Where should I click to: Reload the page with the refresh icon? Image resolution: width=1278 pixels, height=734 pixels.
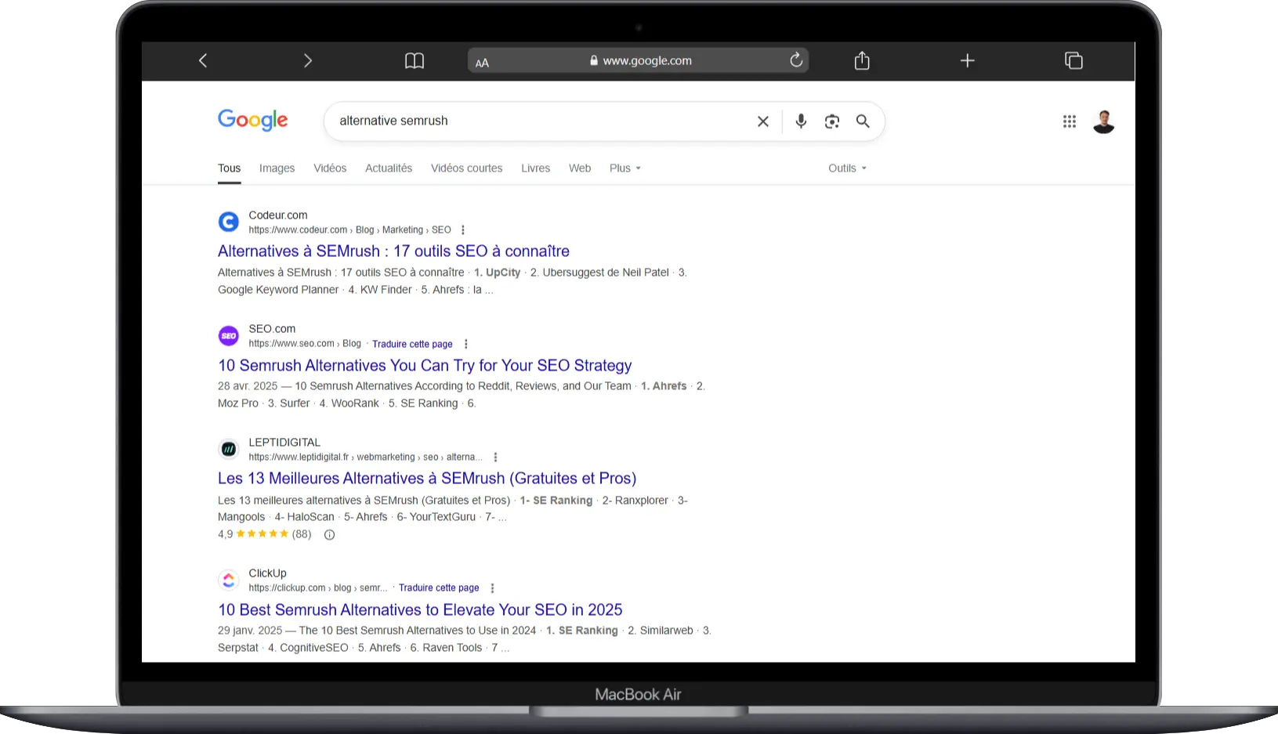click(x=796, y=60)
